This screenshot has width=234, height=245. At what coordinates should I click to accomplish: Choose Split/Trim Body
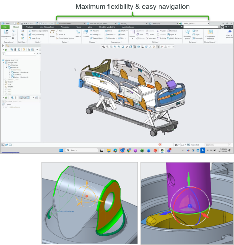(37, 34)
